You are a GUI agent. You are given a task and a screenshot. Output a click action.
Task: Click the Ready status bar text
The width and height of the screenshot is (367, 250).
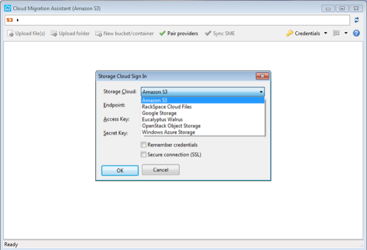click(x=11, y=245)
